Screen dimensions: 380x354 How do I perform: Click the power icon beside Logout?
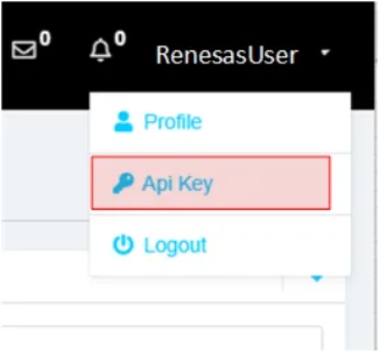pyautogui.click(x=123, y=245)
